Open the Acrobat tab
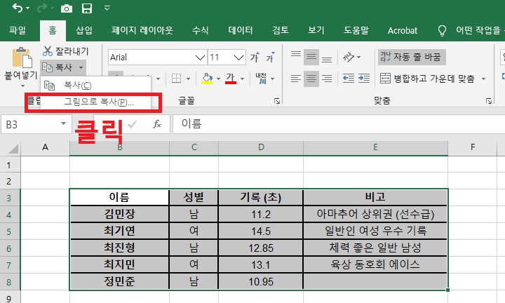 (403, 31)
